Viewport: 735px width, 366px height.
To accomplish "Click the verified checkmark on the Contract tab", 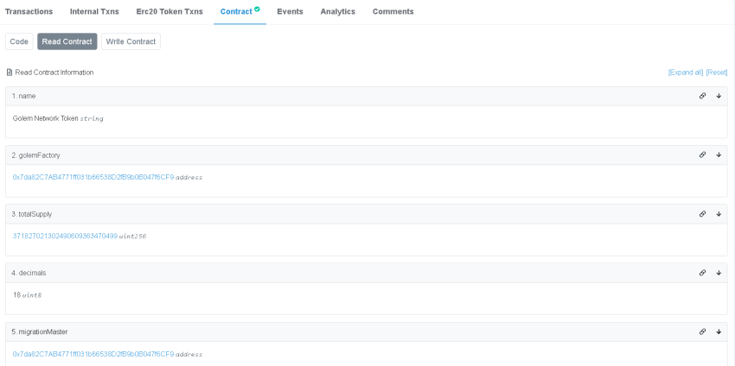I will 257,9.
